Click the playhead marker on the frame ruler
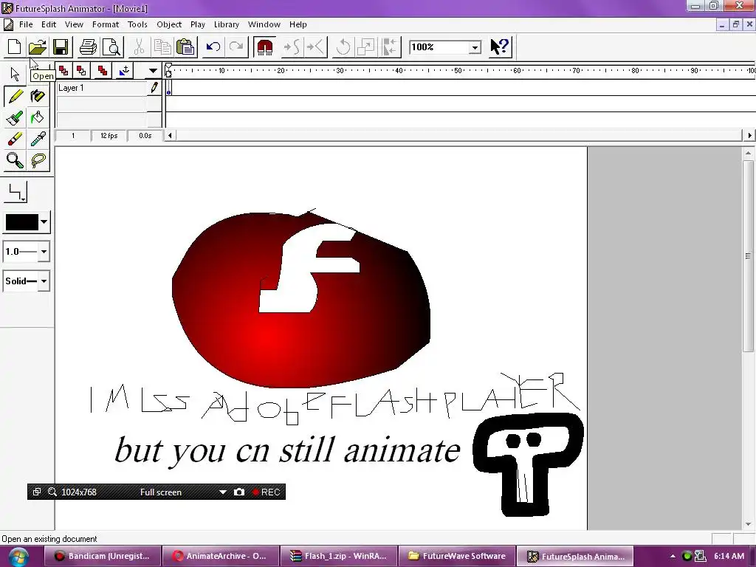This screenshot has width=756, height=567. click(168, 70)
